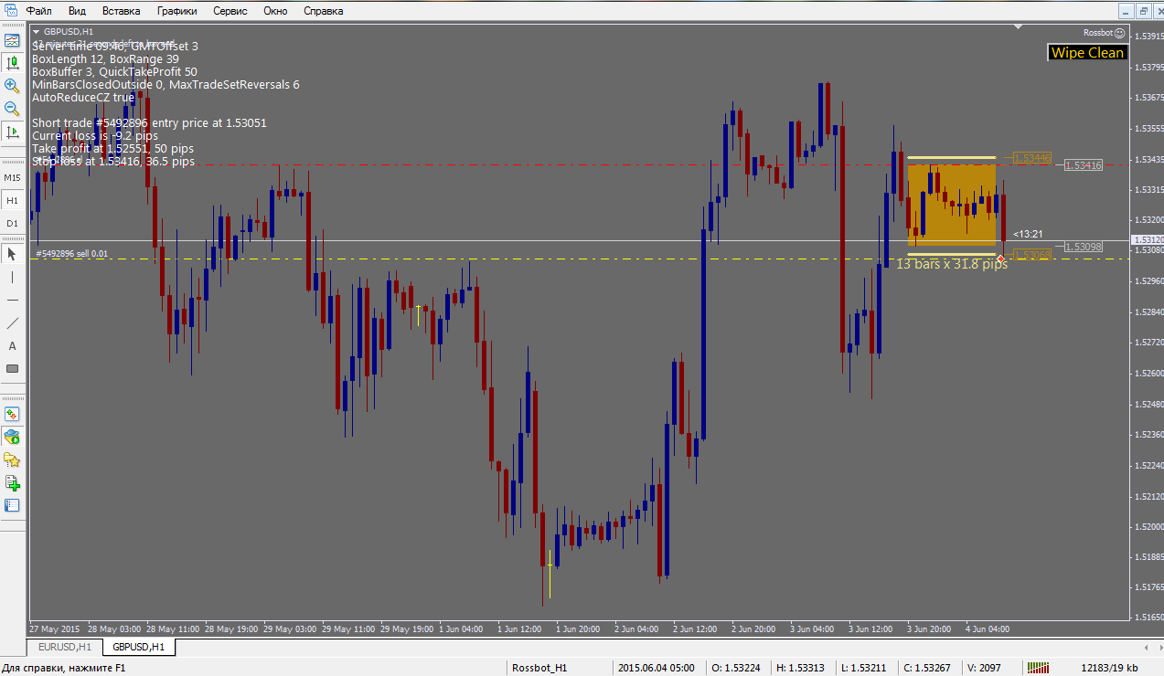Open the Файл menu
1164x676 pixels.
[x=38, y=11]
